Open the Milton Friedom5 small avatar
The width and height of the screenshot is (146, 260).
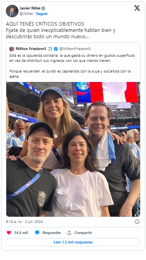[x=12, y=49]
